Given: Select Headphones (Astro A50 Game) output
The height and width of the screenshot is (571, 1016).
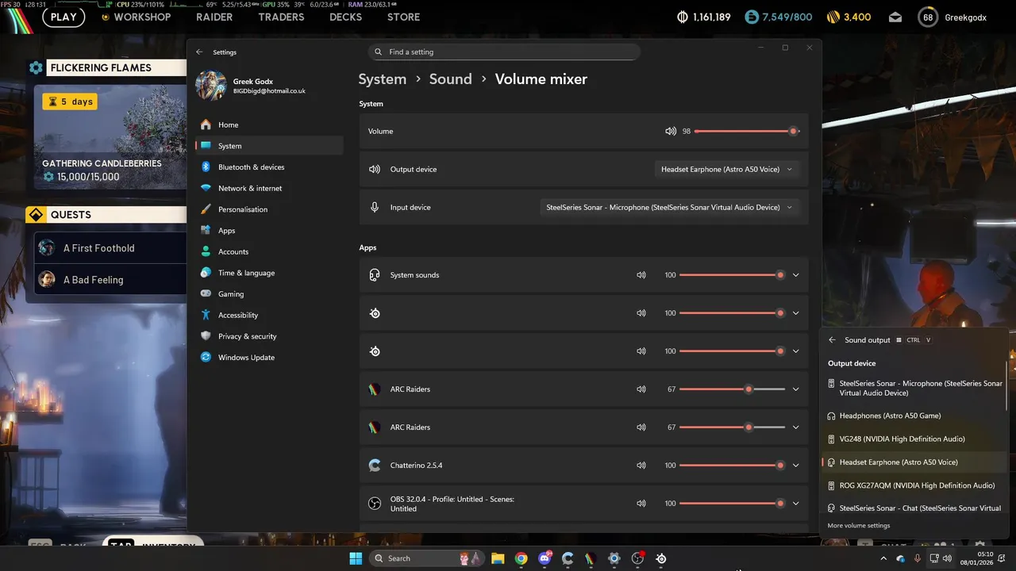Looking at the screenshot, I should coord(913,416).
